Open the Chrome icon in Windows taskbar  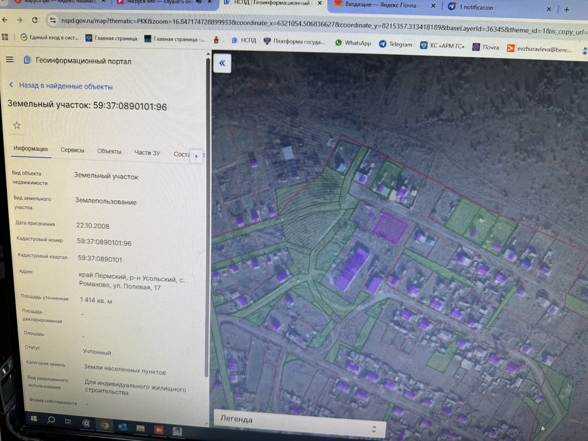pyautogui.click(x=104, y=424)
